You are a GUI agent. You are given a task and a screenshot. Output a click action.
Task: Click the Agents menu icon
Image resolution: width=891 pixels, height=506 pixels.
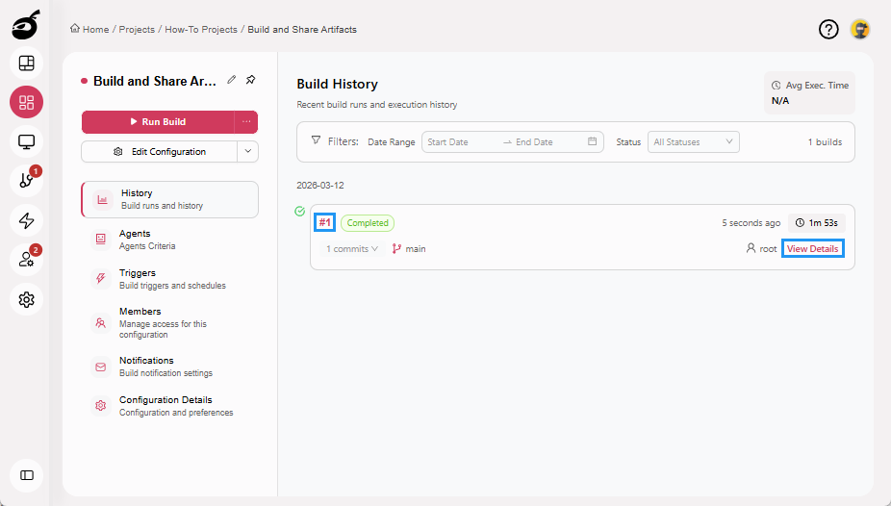point(101,240)
